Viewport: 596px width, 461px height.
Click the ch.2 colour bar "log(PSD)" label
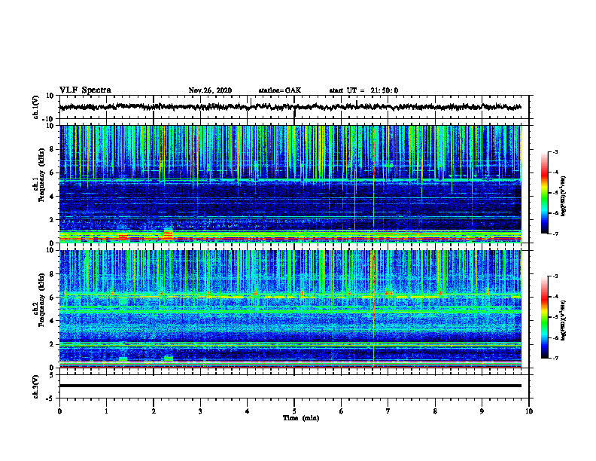pyautogui.click(x=563, y=320)
